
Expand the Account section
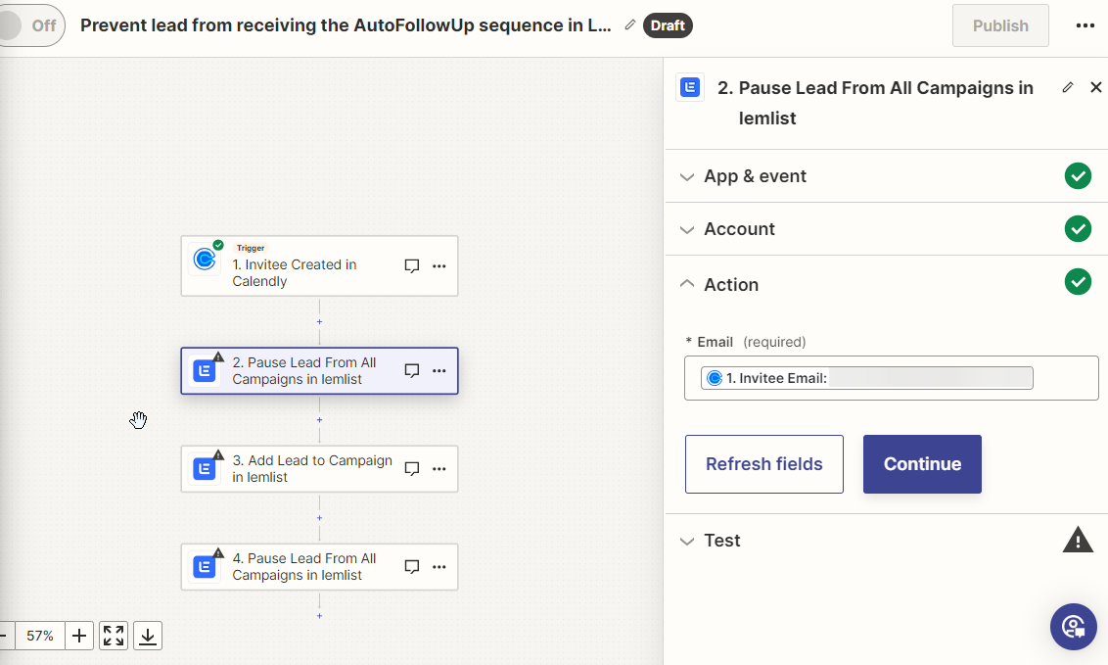pos(886,229)
